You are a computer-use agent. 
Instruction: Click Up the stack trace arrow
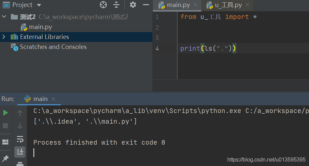20,113
